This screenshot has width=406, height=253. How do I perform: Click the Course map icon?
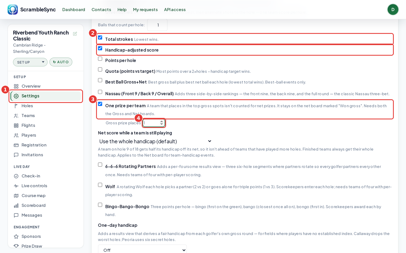pos(16,196)
